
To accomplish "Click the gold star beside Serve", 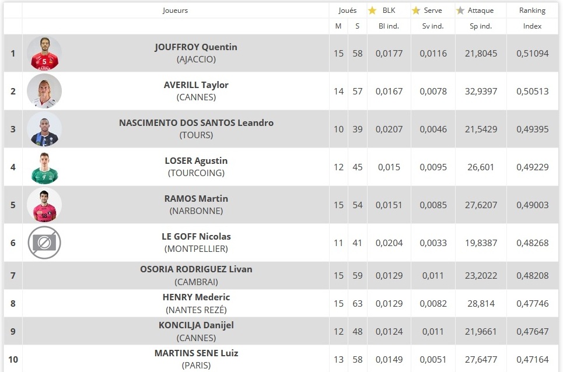I will click(416, 10).
